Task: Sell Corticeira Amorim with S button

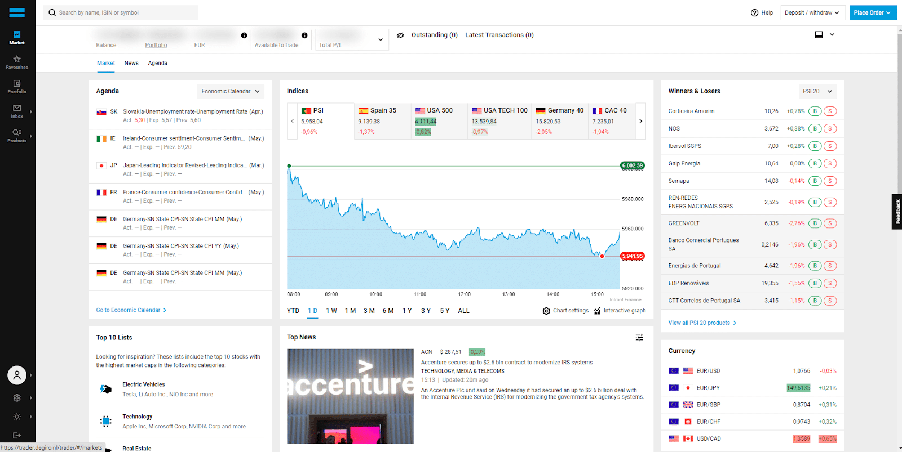Action: tap(830, 111)
